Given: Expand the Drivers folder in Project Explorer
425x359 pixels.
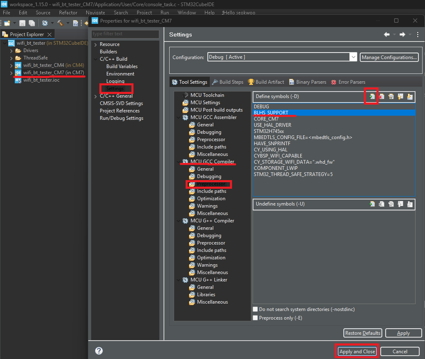Looking at the screenshot, I should pyautogui.click(x=11, y=50).
